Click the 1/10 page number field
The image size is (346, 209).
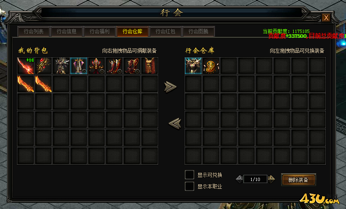coord(255,179)
